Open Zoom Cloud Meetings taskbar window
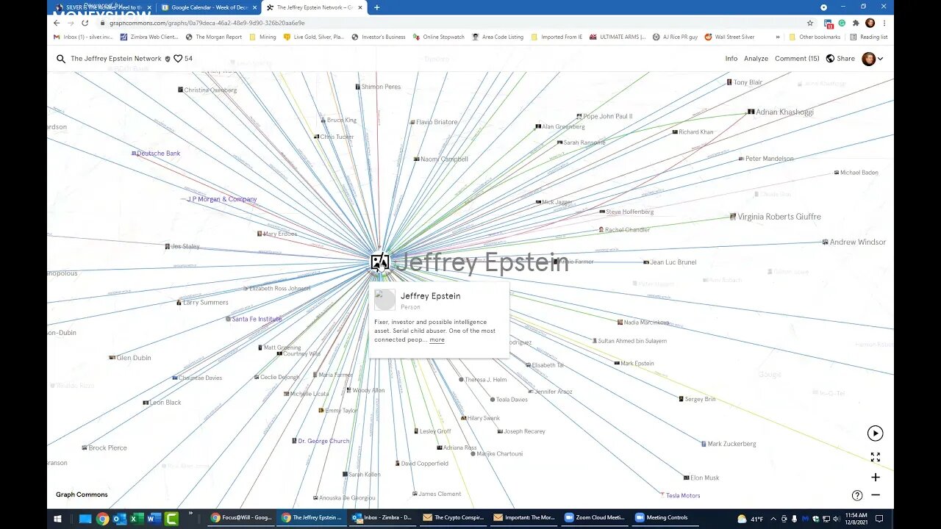Screen dimensions: 941x529 [x=595, y=518]
